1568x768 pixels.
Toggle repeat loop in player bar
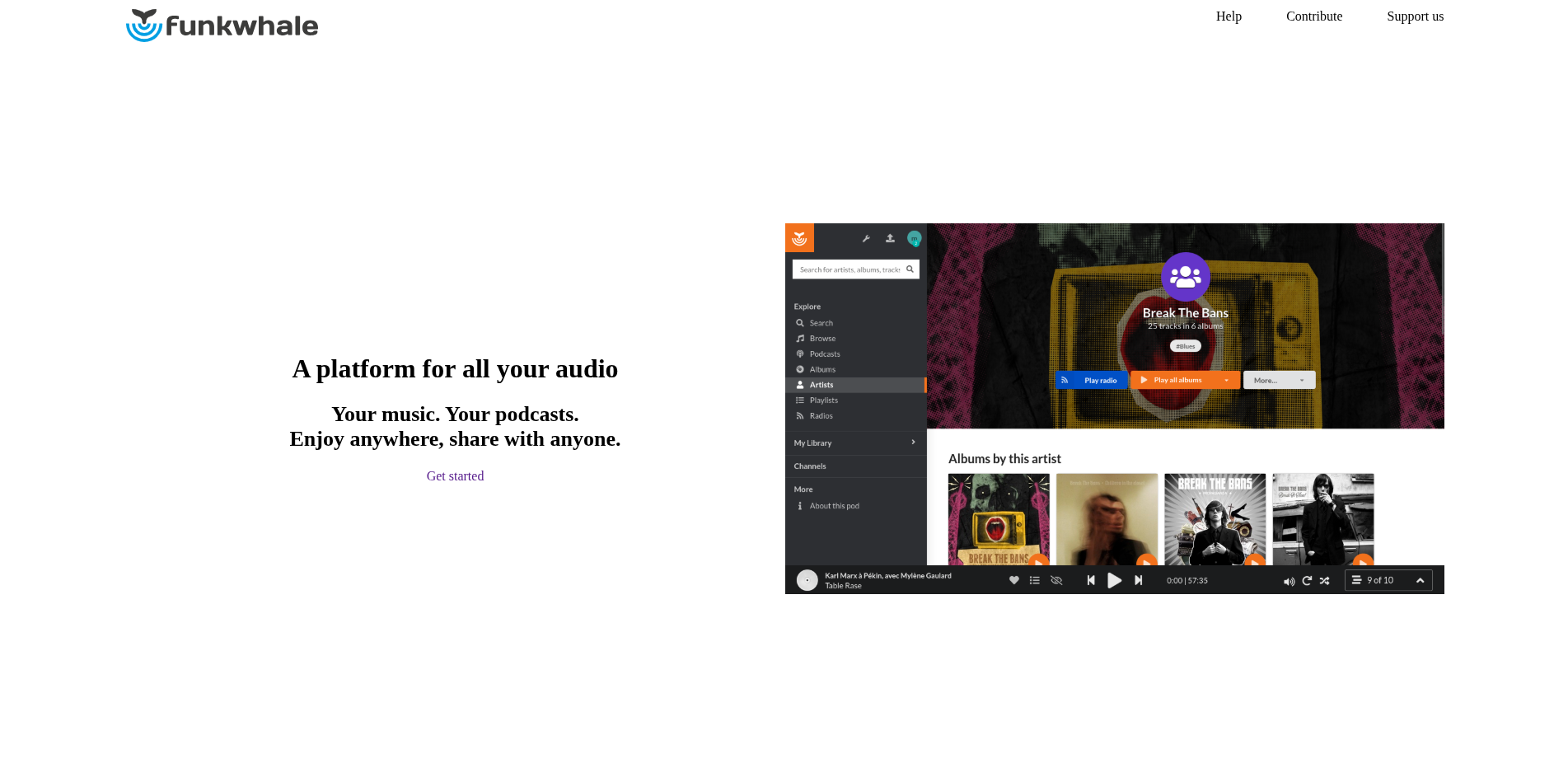point(1307,581)
